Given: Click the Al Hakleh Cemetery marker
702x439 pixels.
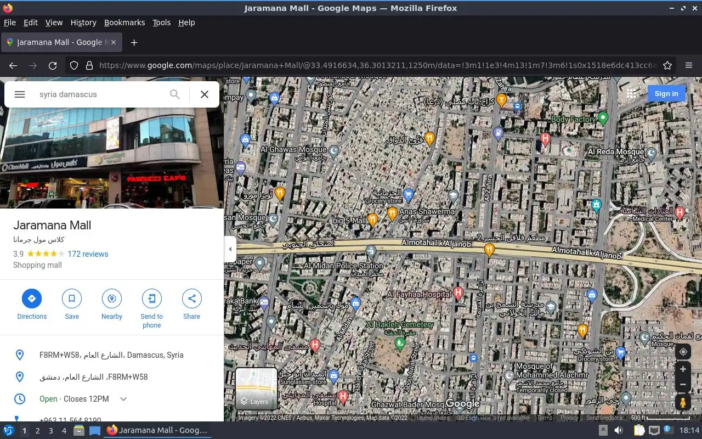Looking at the screenshot, I should (400, 344).
